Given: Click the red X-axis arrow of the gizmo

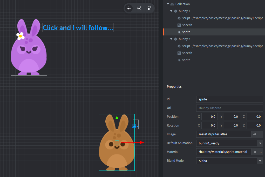Looking at the screenshot, I should (x=142, y=143).
